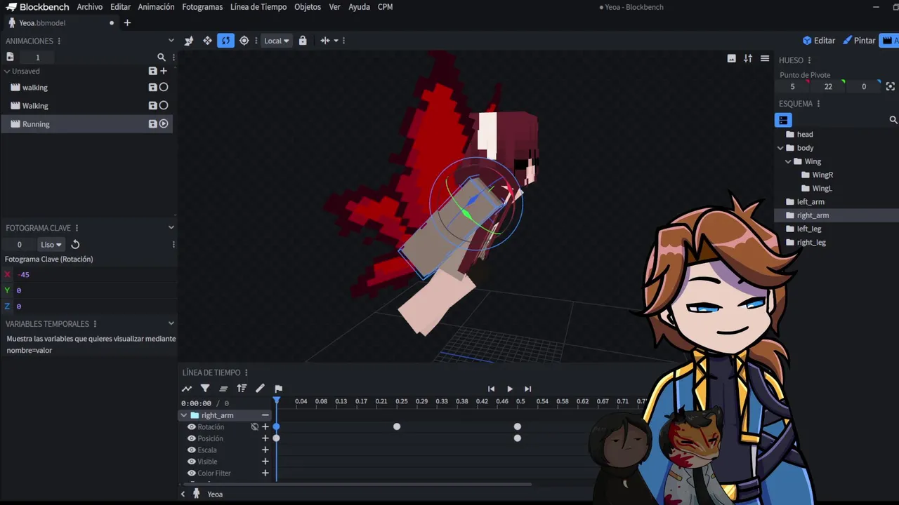Open the Línea de Tiempo menu
Viewport: 899px width, 505px height.
click(258, 7)
